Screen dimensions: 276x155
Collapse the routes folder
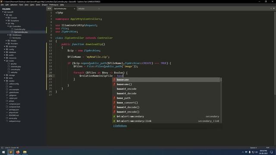5,61
